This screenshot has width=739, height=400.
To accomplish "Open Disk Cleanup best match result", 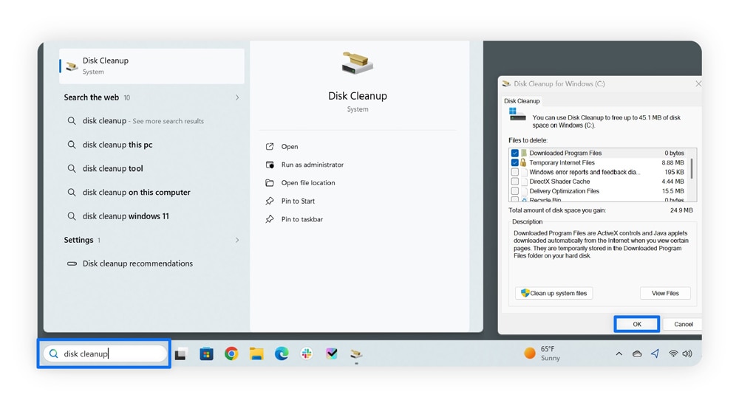I will (151, 66).
